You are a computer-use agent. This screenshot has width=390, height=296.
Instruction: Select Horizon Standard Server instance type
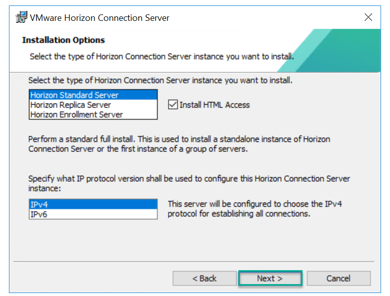[x=75, y=95]
